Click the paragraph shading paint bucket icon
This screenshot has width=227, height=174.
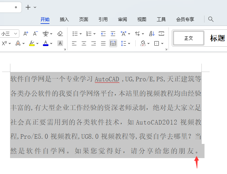click(x=143, y=43)
